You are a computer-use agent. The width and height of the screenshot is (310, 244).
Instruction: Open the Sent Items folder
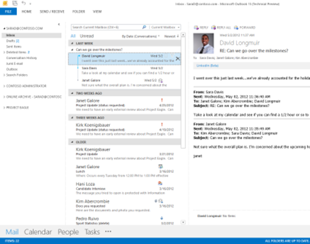click(14, 46)
